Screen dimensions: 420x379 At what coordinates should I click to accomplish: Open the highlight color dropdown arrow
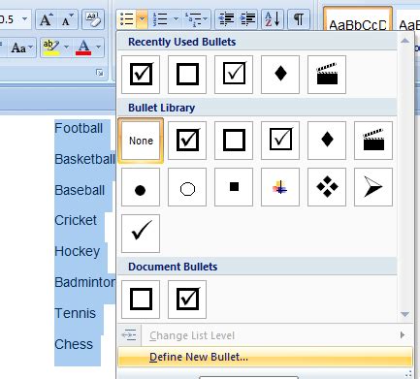(x=67, y=47)
